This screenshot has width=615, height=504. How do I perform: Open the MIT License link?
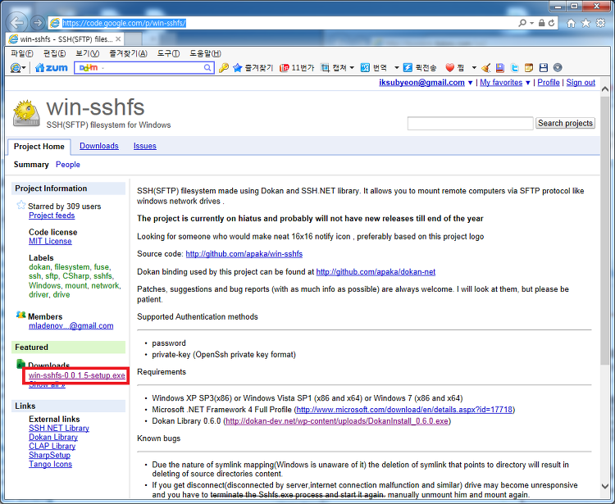tap(50, 242)
